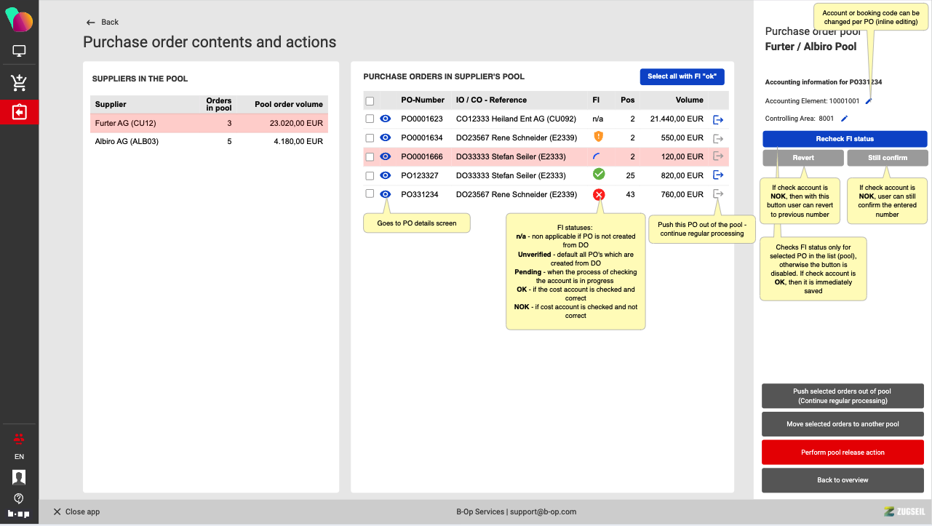Go Back using the top arrow link
Viewport: 932px width, 526px height.
103,23
